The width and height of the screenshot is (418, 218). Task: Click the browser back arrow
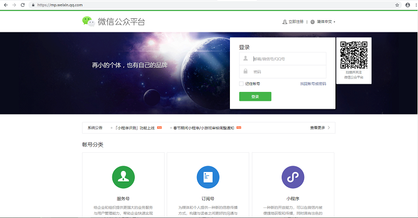4,5
